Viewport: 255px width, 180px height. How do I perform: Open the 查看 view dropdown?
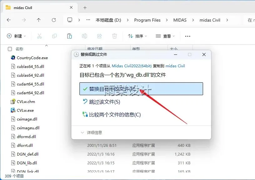click(x=165, y=36)
